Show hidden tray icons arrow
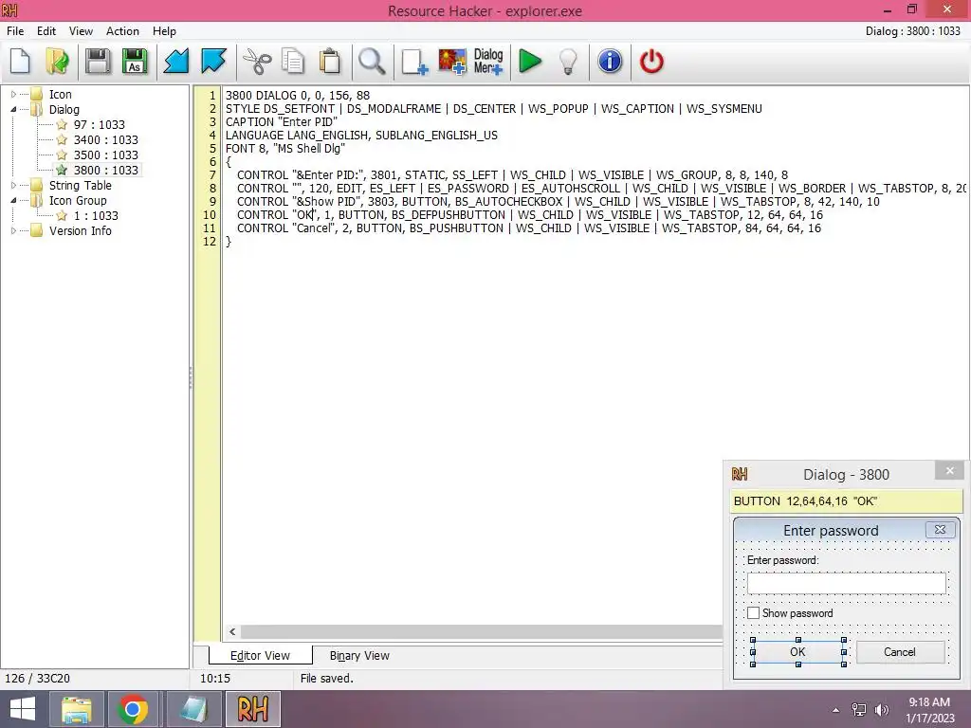Image resolution: width=971 pixels, height=728 pixels. (x=836, y=710)
